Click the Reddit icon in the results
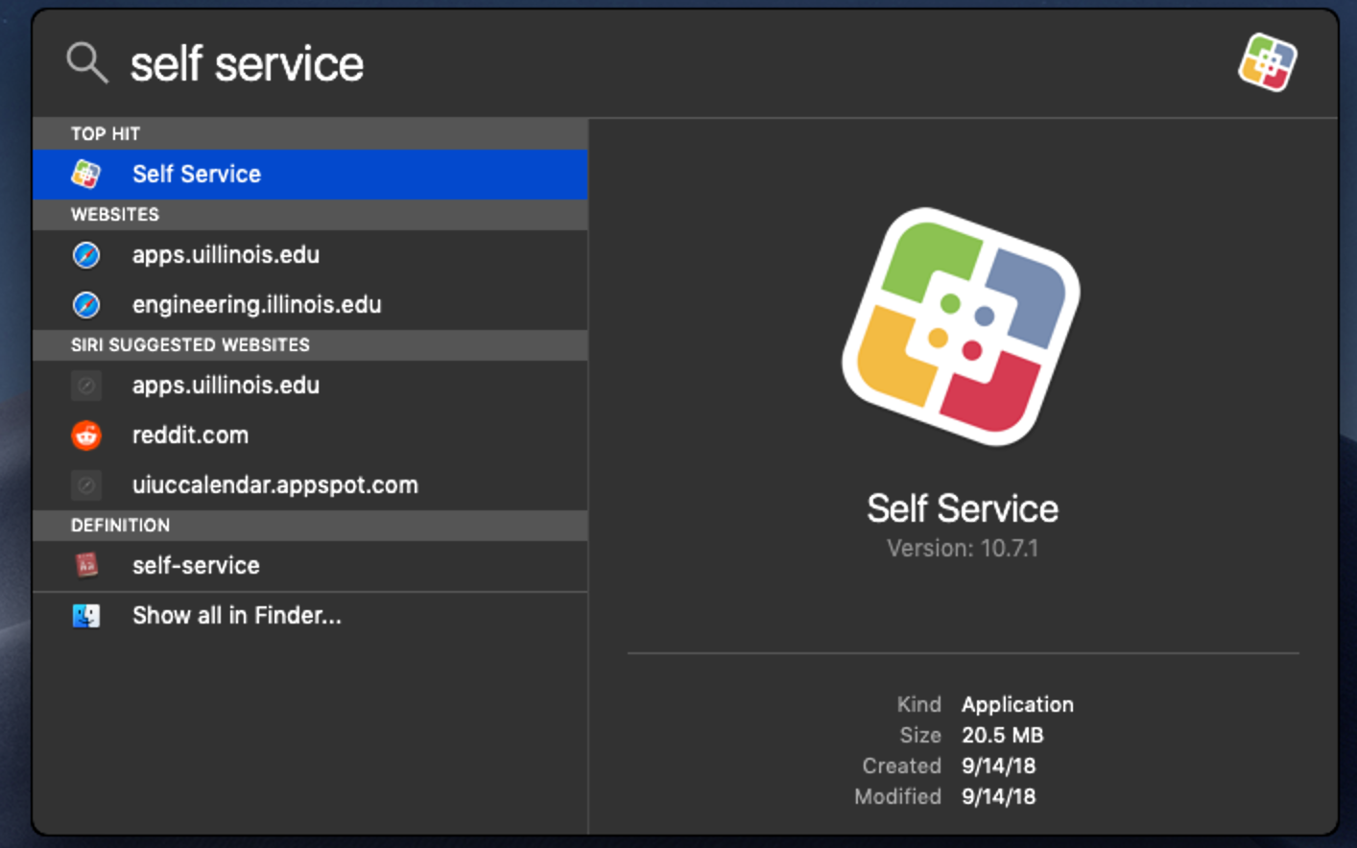 pyautogui.click(x=86, y=436)
